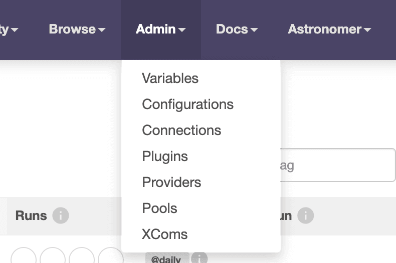This screenshot has width=396, height=263.
Task: Expand the Astronomer dropdown menu
Action: 329,29
